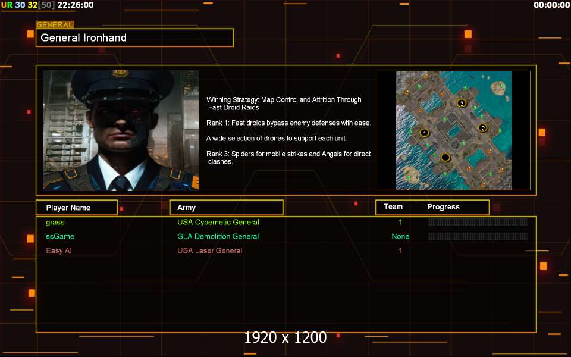Click team value 1 for grass
The width and height of the screenshot is (571, 357).
tap(400, 222)
